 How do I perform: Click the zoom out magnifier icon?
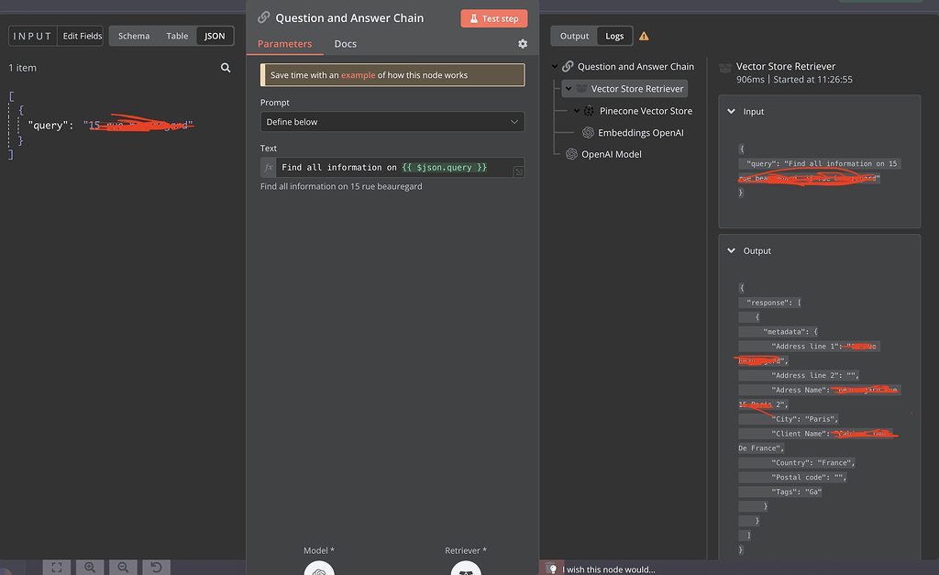click(x=122, y=568)
